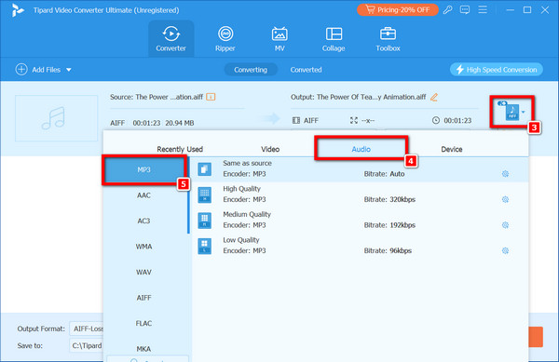Open the Collage tool
Viewport: 559px width, 362px height.
point(334,38)
